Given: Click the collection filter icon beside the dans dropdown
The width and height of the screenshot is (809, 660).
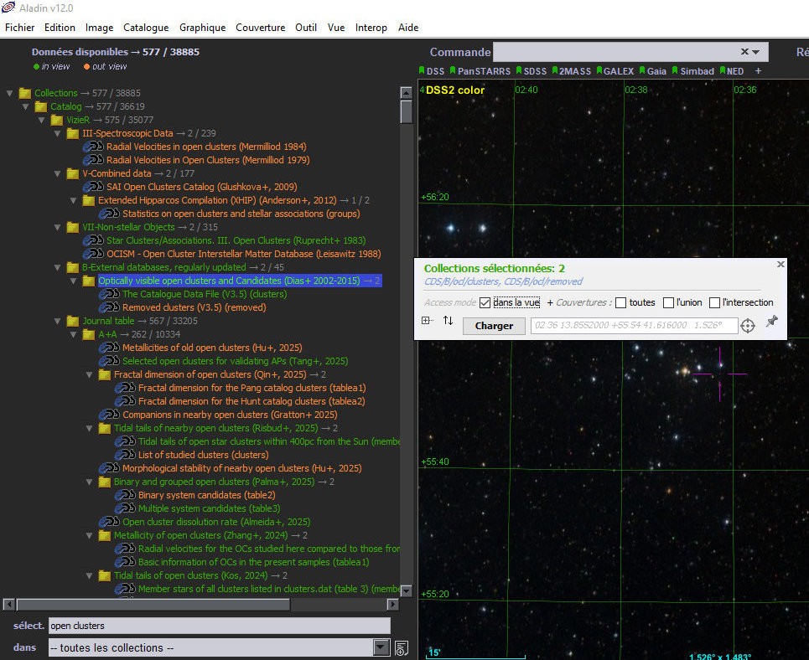Looking at the screenshot, I should pos(402,647).
